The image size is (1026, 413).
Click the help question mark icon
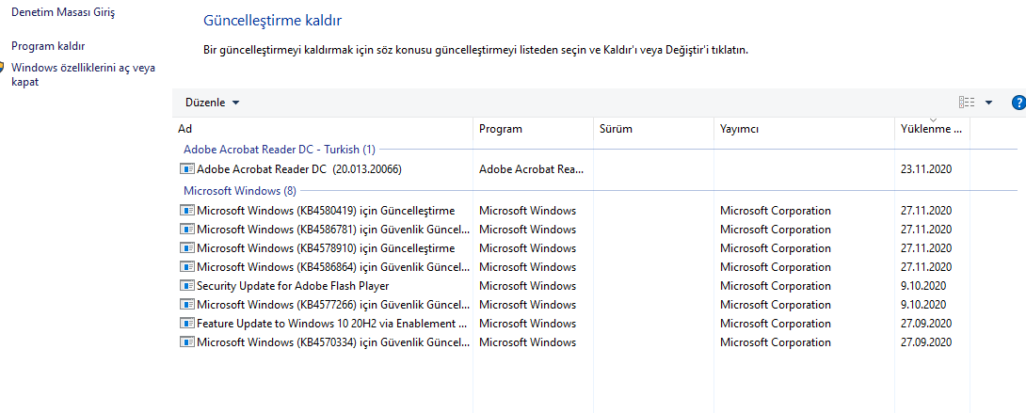pos(1018,103)
